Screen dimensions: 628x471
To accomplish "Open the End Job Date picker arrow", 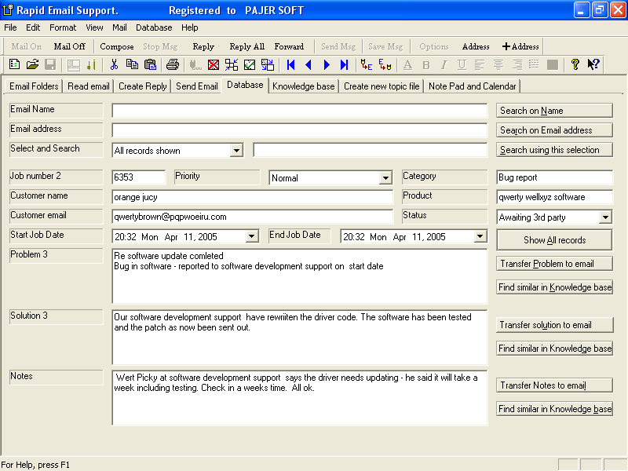I will pos(480,236).
